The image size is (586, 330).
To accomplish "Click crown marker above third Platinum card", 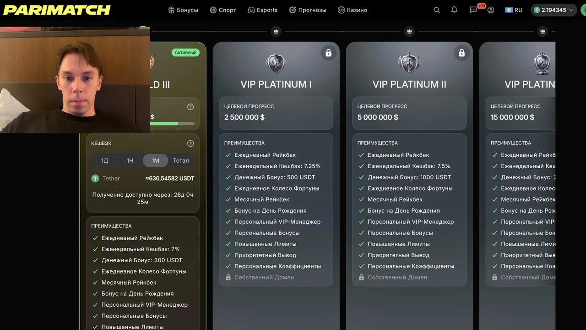I will click(543, 31).
